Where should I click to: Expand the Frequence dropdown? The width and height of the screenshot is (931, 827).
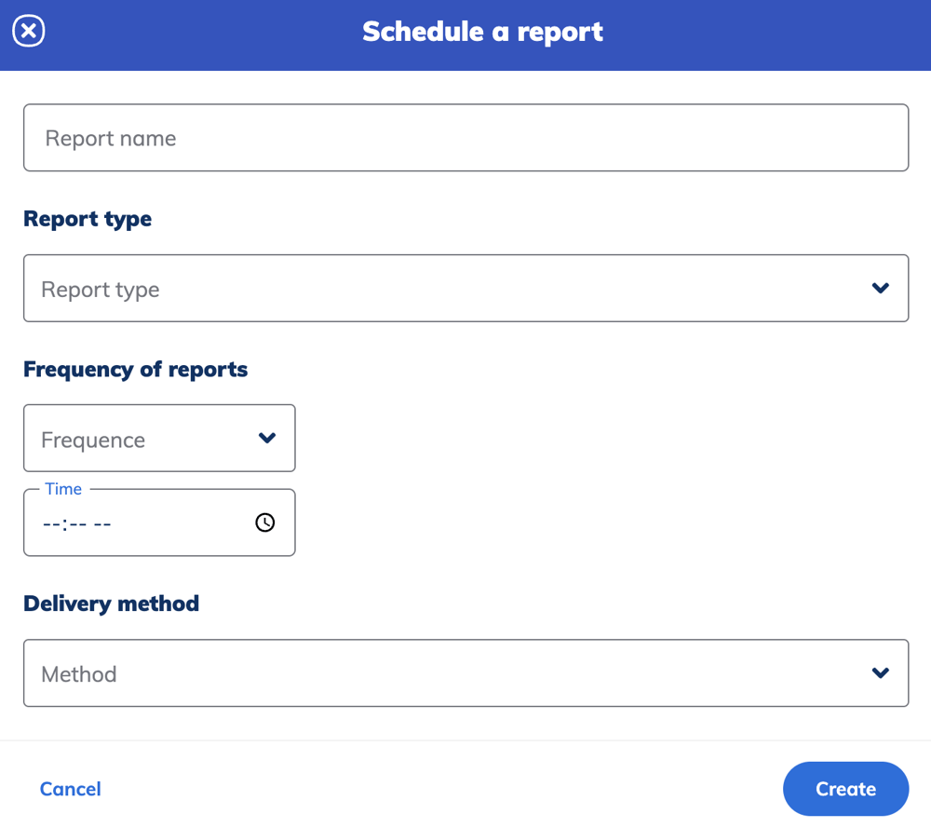[x=158, y=438]
